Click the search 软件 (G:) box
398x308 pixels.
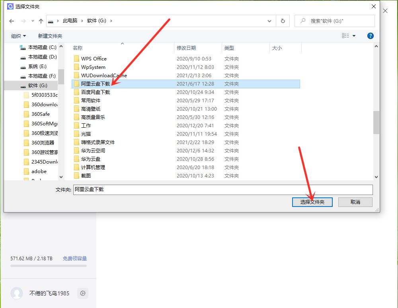335,21
